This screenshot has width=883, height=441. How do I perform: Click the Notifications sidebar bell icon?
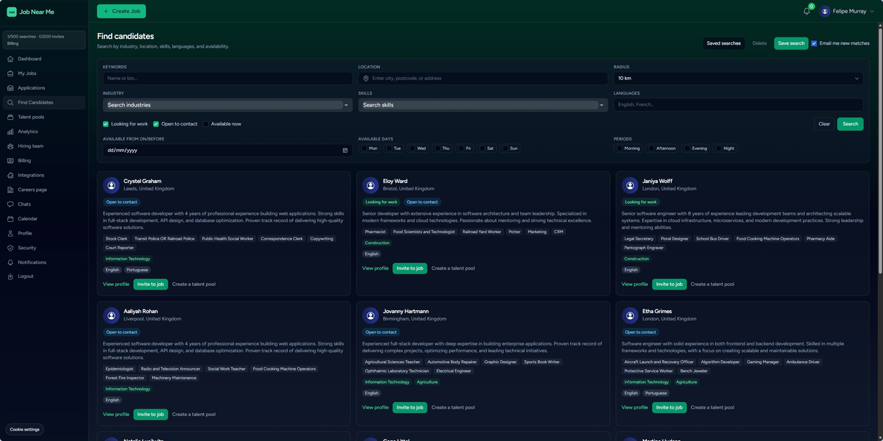point(10,262)
